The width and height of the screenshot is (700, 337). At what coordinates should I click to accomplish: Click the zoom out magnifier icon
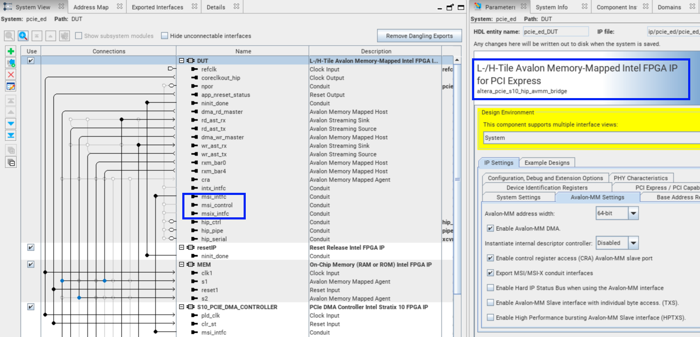click(9, 36)
